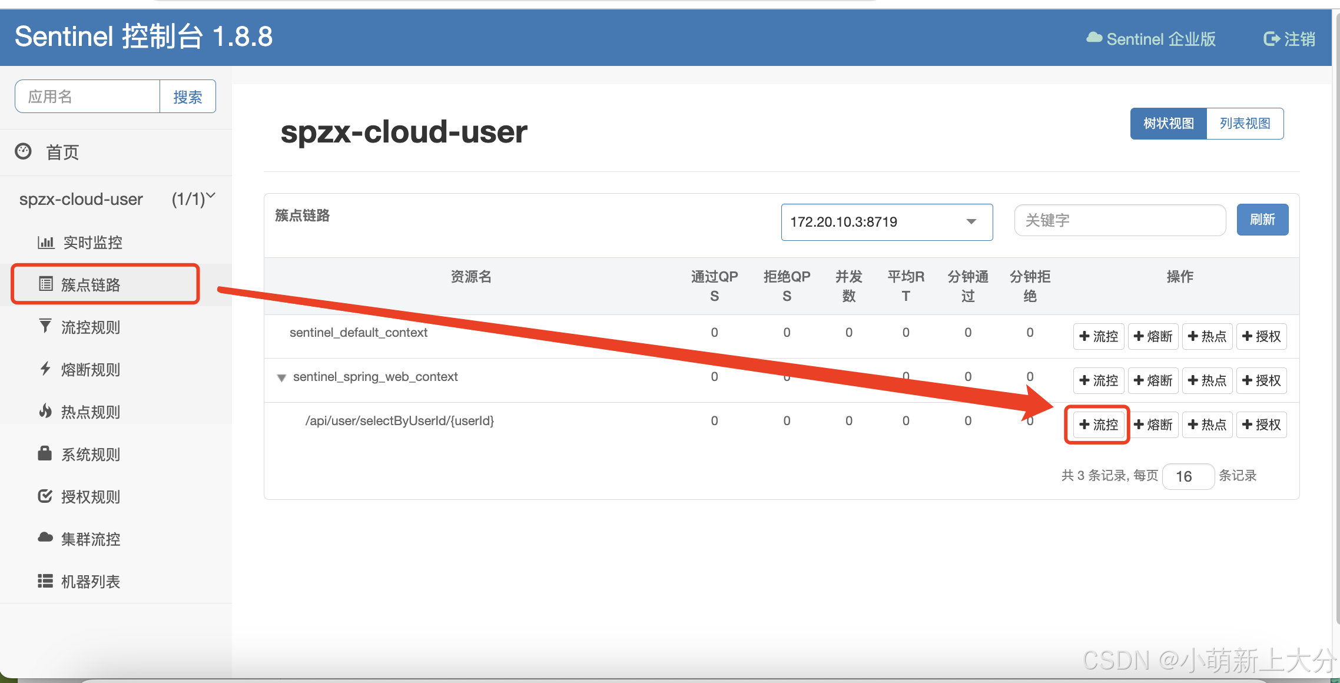The image size is (1340, 683).
Task: Click the flame icon for 热点规则
Action: pyautogui.click(x=45, y=411)
